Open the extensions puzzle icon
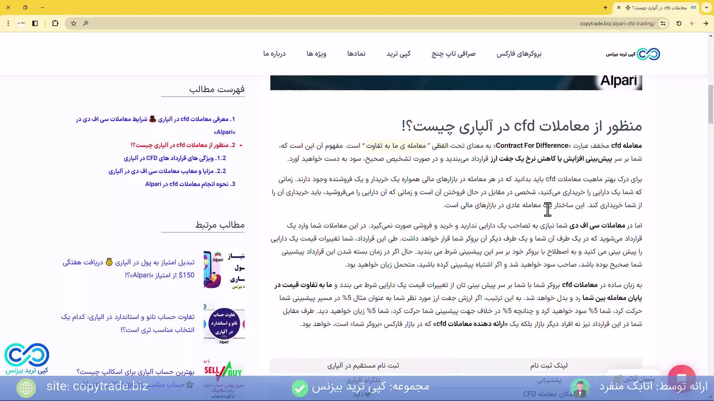 [55, 23]
